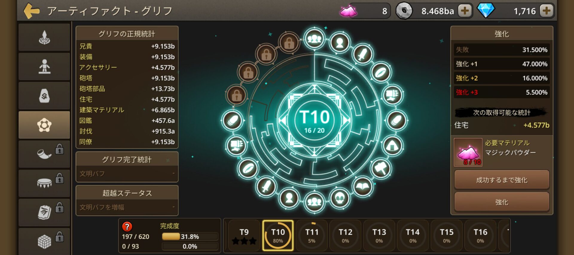The image size is (574, 255).
Task: Add coins with the plus button
Action: (x=465, y=11)
